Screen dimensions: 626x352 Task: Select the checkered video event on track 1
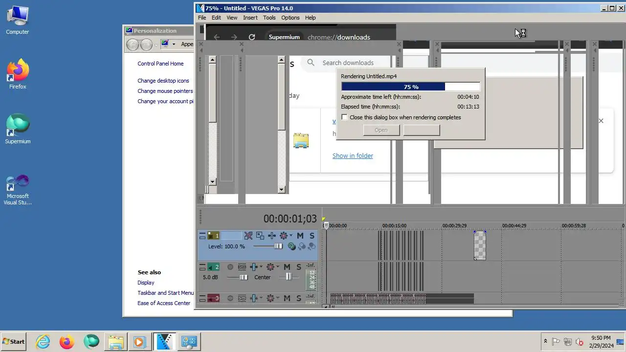coord(480,245)
